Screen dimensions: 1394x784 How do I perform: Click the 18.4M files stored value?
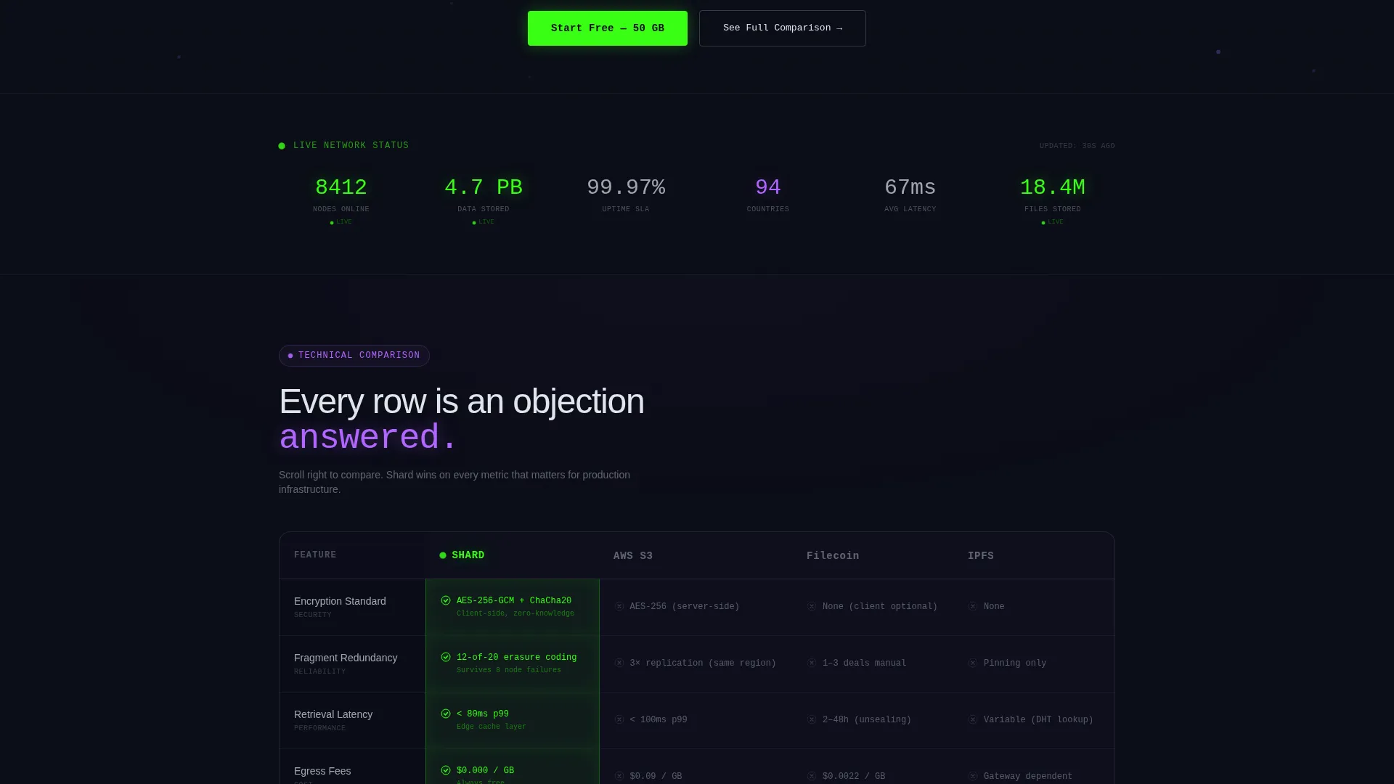(x=1053, y=187)
